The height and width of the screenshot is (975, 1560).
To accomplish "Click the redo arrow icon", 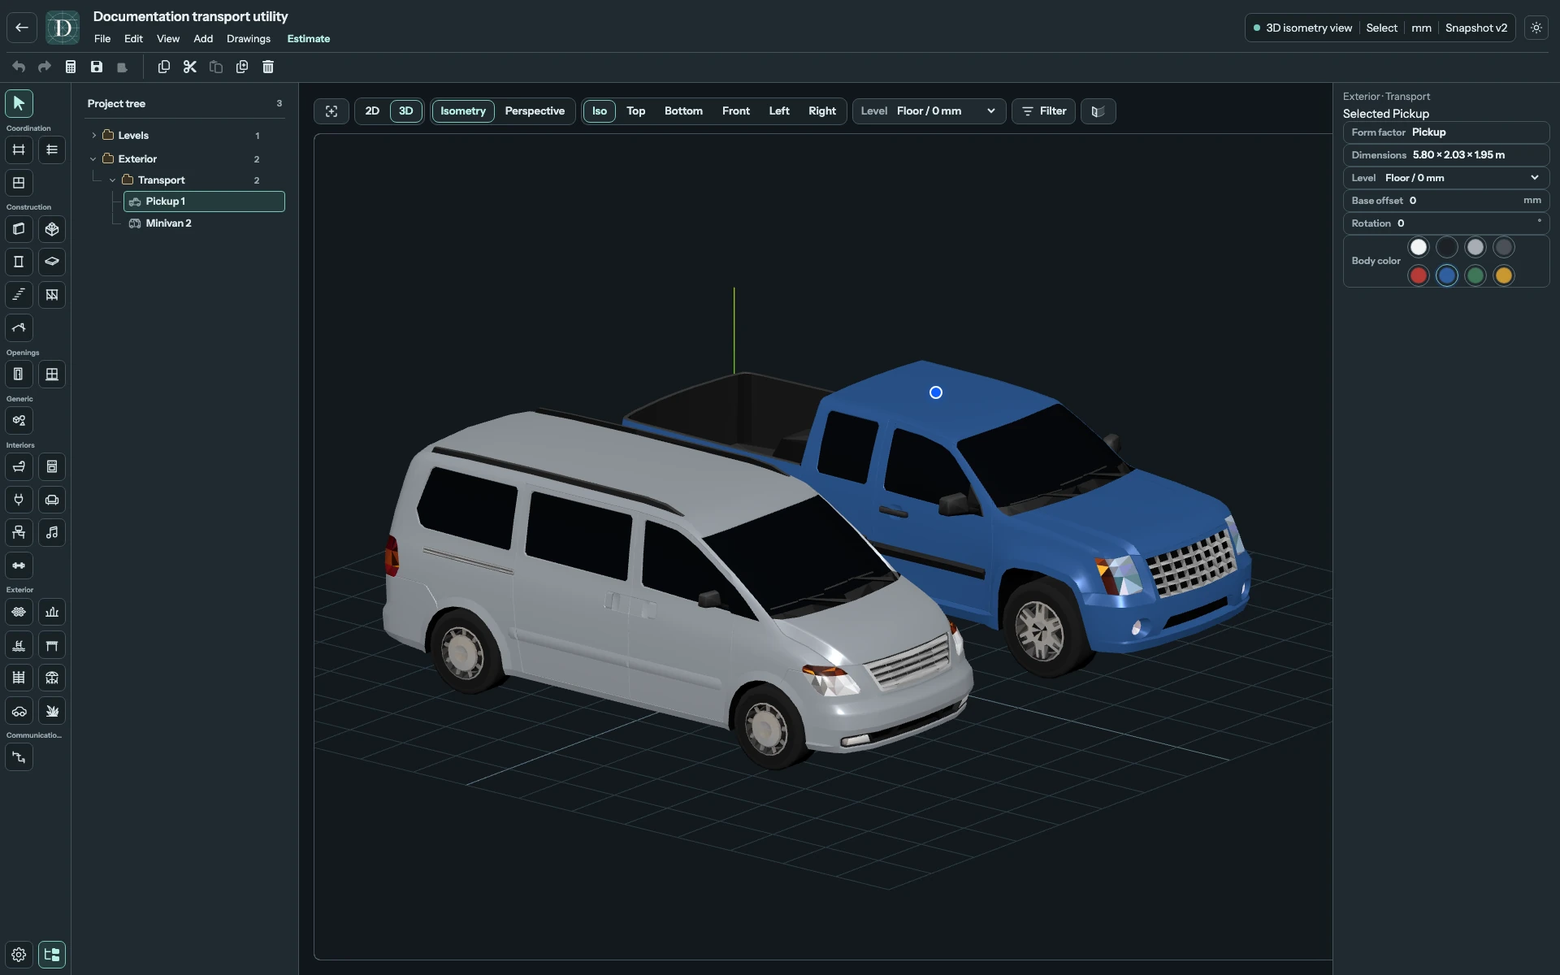I will coord(45,67).
